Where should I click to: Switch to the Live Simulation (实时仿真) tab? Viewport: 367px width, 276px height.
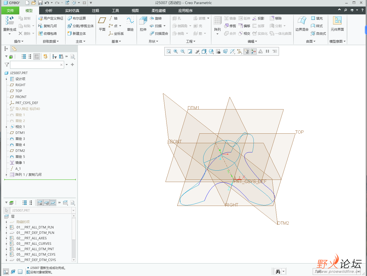point(72,11)
